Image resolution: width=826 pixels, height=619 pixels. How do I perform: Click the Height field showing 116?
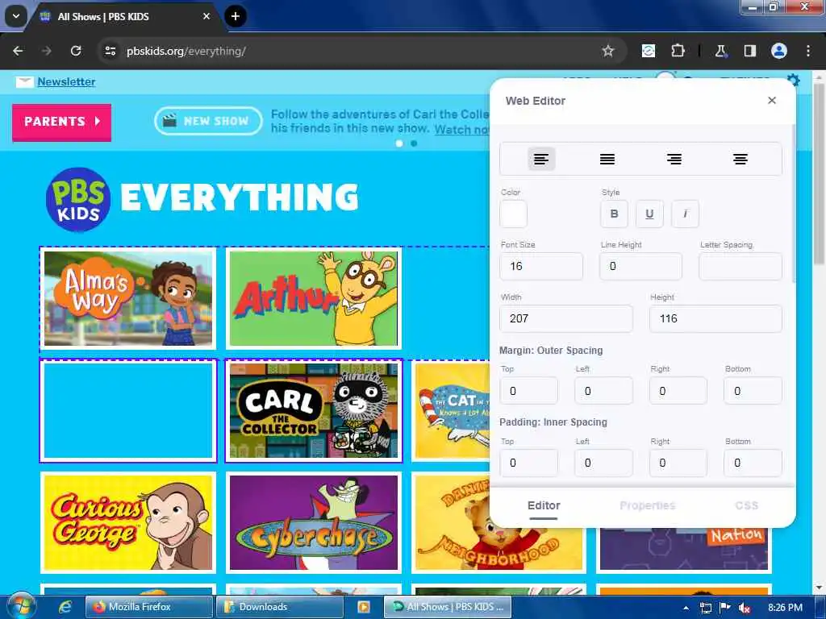pos(715,318)
